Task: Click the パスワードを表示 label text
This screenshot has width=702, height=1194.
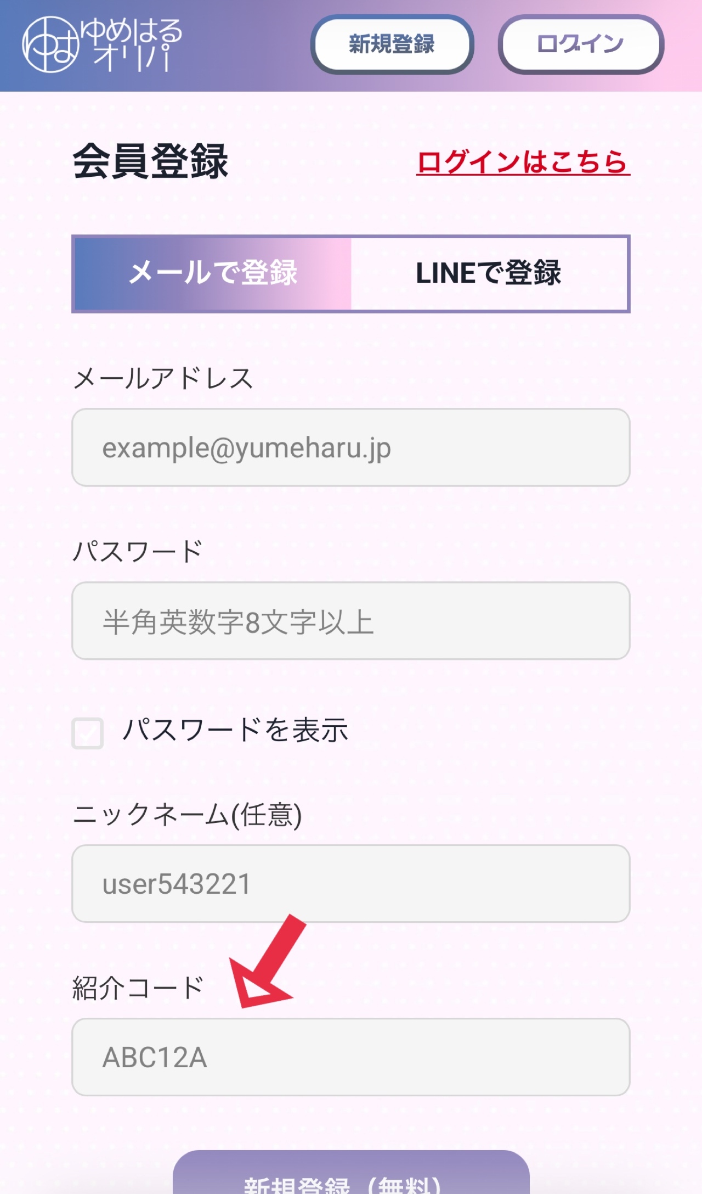Action: coord(235,731)
